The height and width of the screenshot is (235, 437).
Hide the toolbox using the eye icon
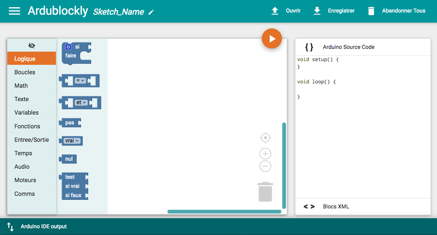31,45
